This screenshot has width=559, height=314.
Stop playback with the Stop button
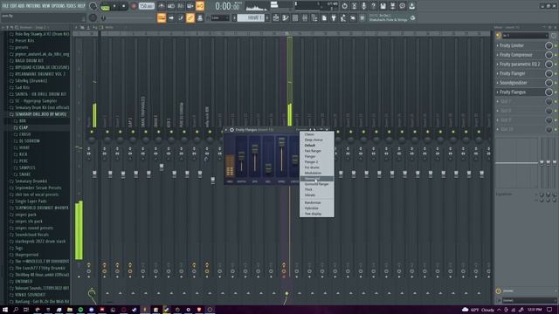click(124, 6)
